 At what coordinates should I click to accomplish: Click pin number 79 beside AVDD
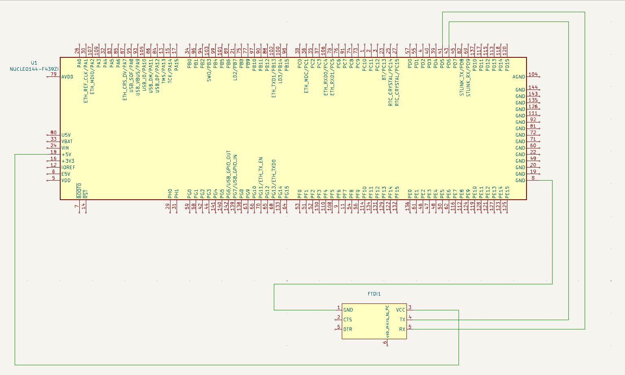(54, 74)
